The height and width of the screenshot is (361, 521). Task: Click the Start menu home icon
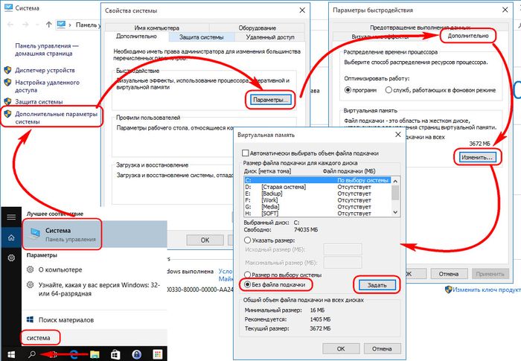(10, 237)
